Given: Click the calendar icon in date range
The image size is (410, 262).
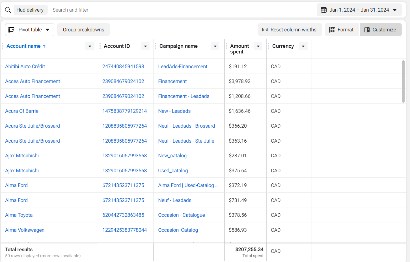Looking at the screenshot, I should pyautogui.click(x=324, y=10).
